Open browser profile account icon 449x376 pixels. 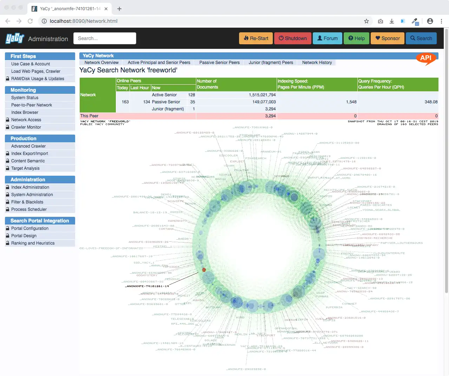click(430, 21)
